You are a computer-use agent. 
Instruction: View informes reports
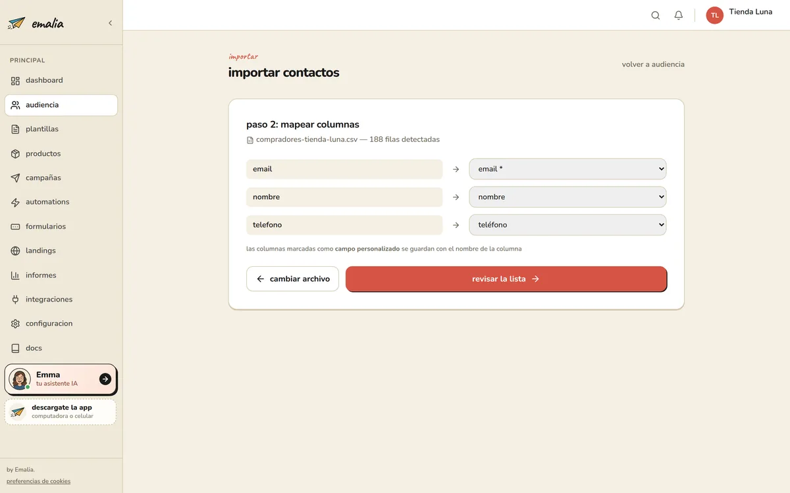click(x=61, y=275)
